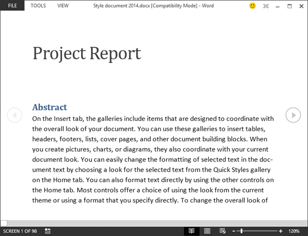The width and height of the screenshot is (308, 236).
Task: Go to previous screen with left arrow
Action: click(14, 115)
